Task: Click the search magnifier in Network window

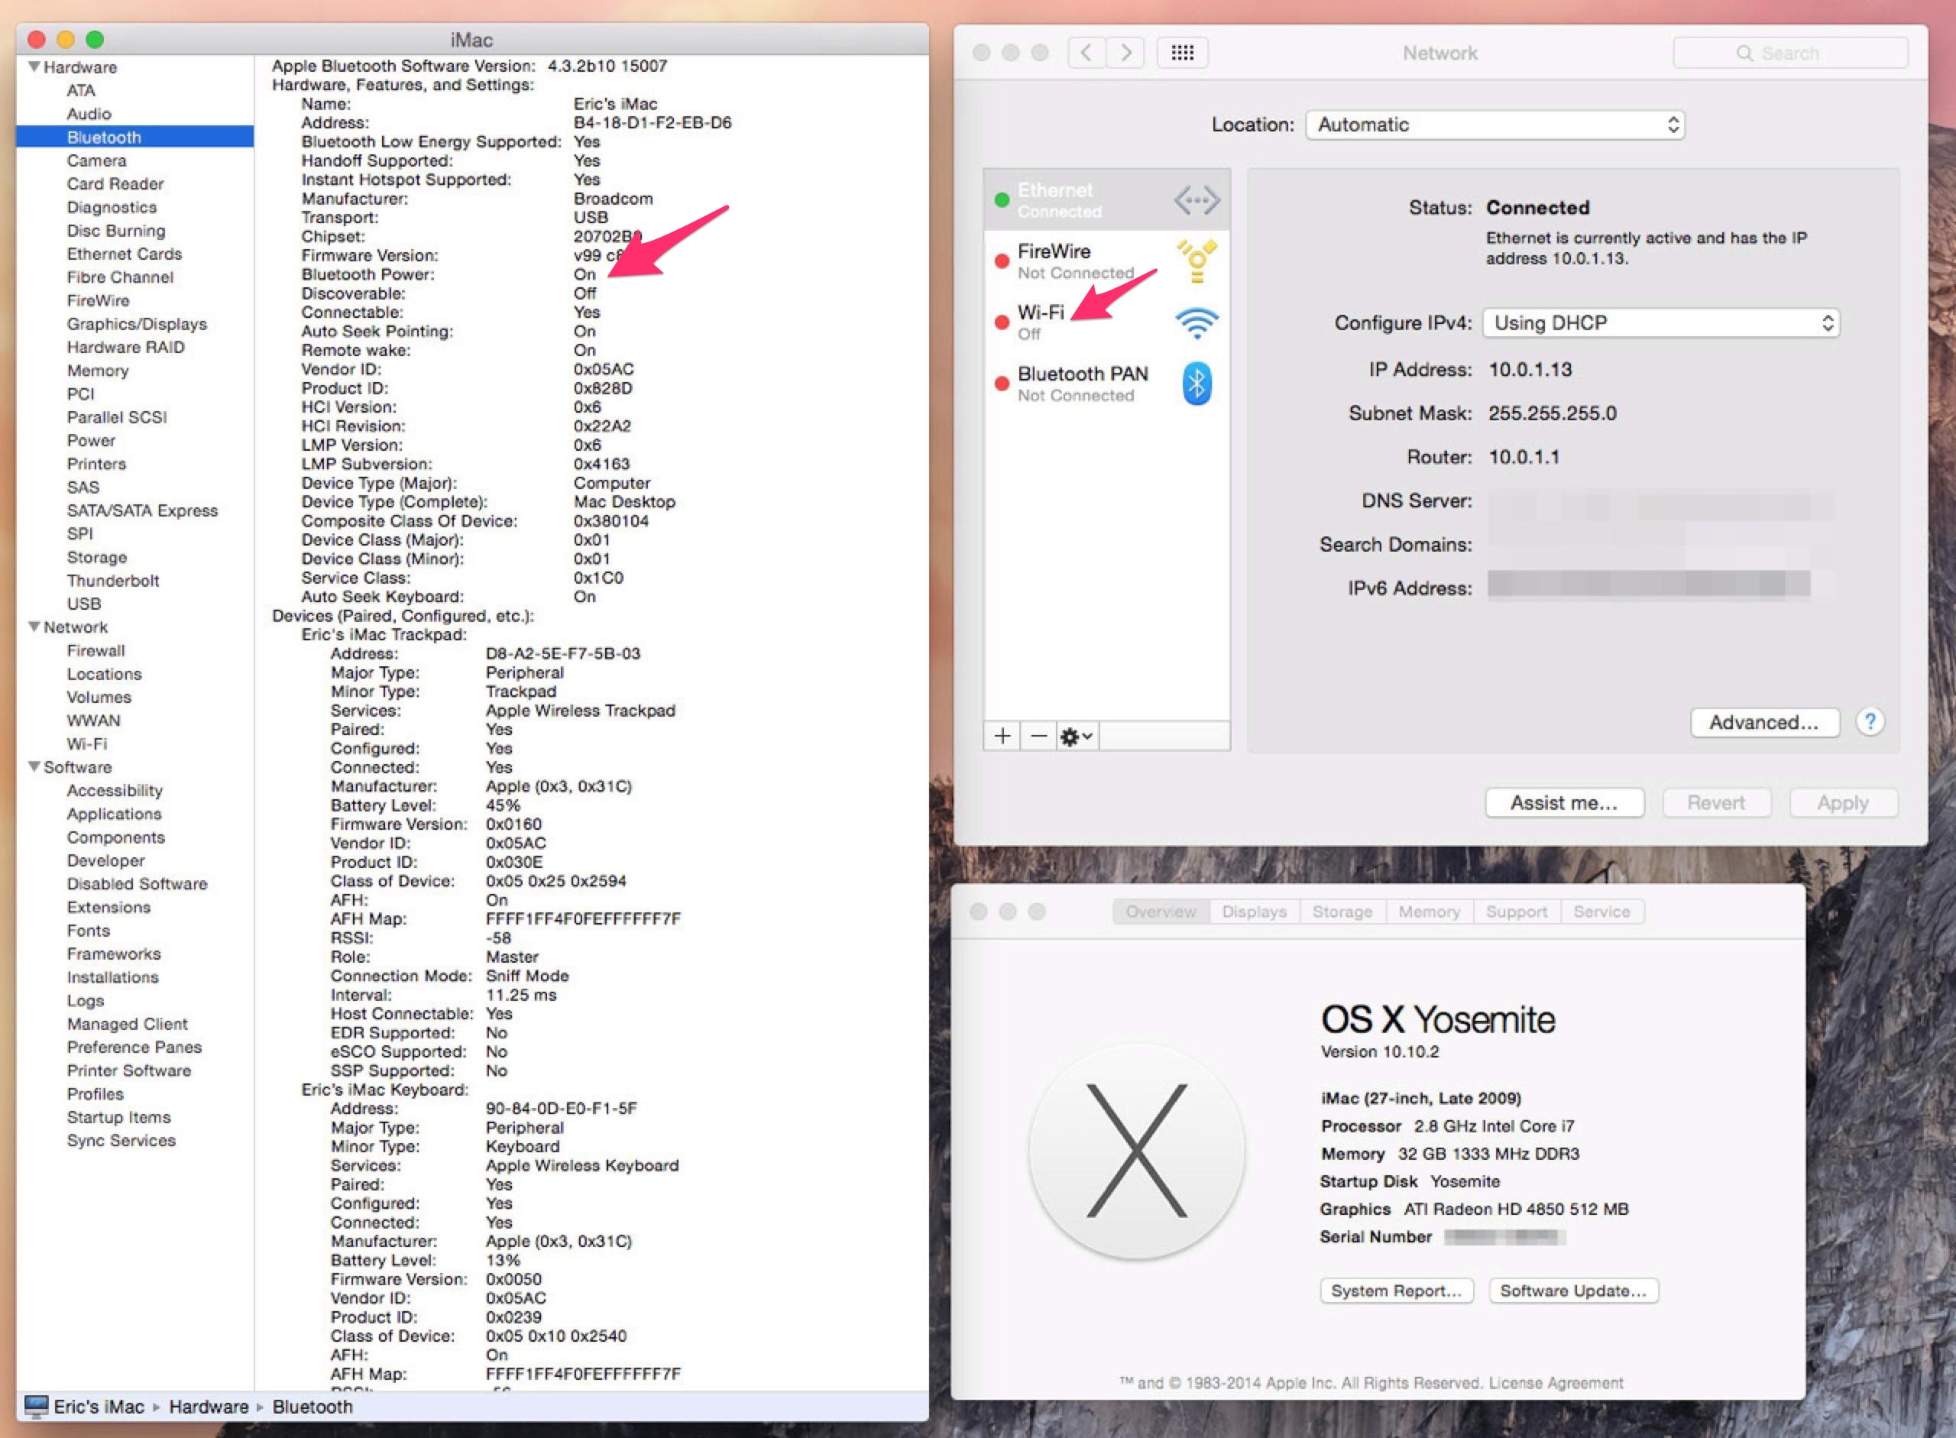Action: coord(1744,53)
